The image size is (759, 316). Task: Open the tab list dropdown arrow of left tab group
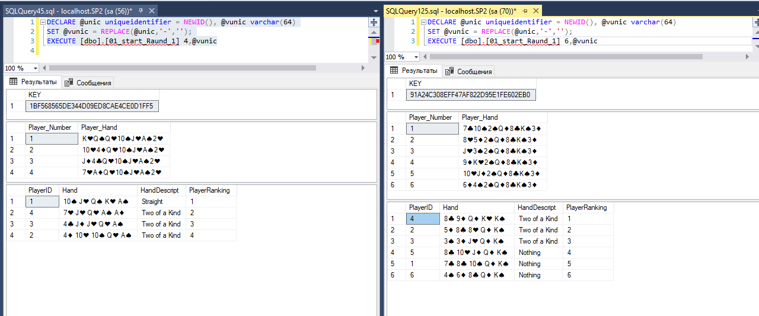tap(375, 11)
